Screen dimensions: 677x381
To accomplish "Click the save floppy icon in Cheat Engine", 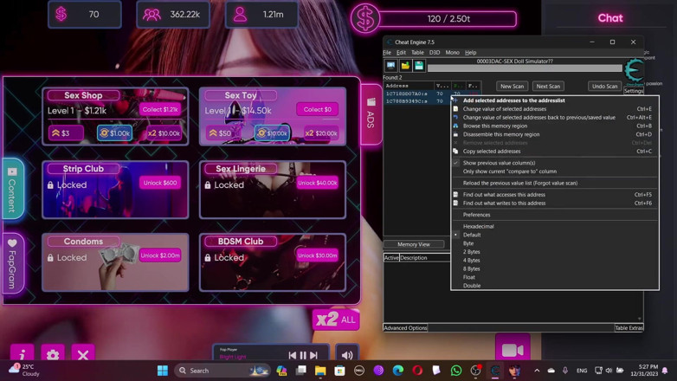I will point(419,66).
